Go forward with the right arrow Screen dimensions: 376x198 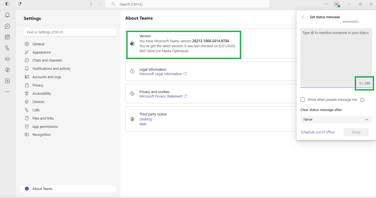tap(99, 4)
